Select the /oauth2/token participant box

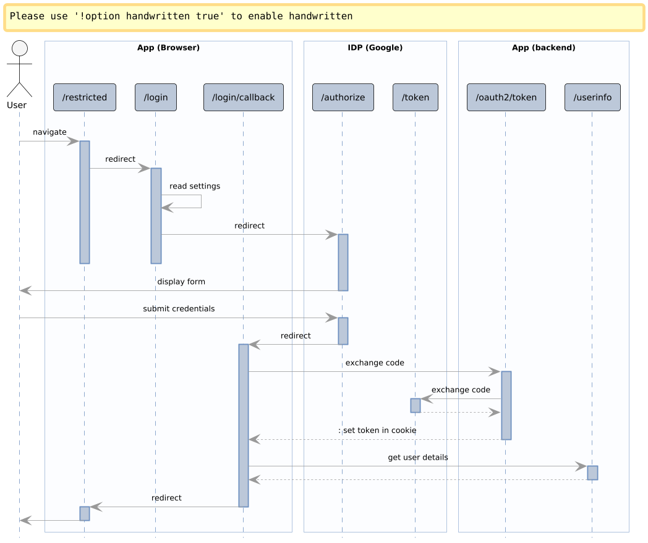[506, 98]
